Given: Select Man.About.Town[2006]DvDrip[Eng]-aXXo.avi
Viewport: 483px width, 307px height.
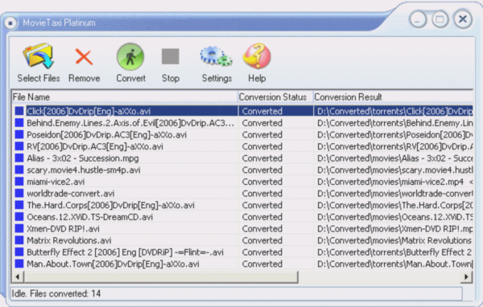Looking at the screenshot, I should click(x=113, y=264).
